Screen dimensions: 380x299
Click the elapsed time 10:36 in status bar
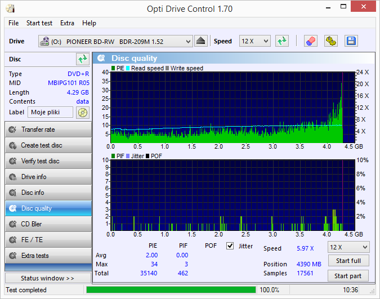pos(350,290)
